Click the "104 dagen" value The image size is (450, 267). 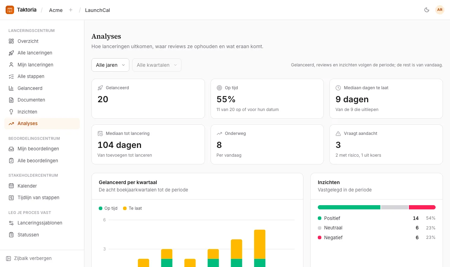[120, 145]
